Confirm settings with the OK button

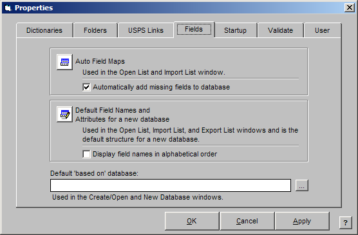pyautogui.click(x=192, y=221)
